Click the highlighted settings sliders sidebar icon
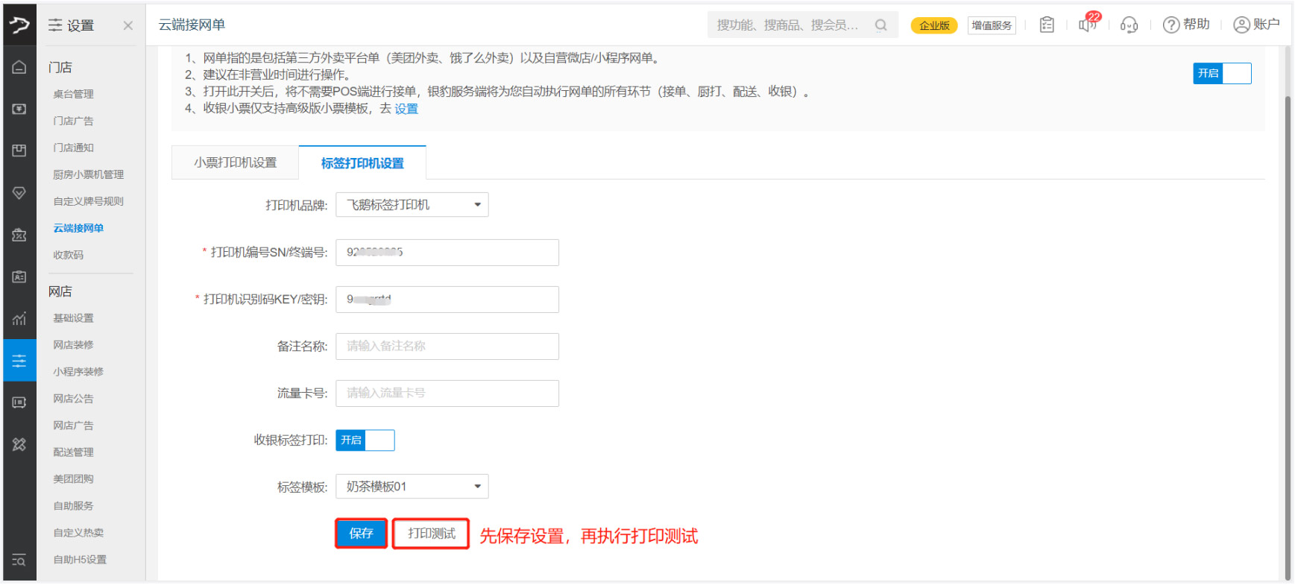 point(19,361)
